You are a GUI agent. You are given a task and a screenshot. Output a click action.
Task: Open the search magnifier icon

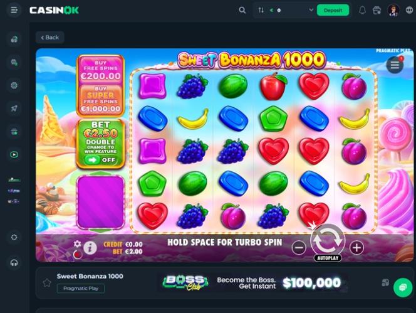tap(242, 11)
